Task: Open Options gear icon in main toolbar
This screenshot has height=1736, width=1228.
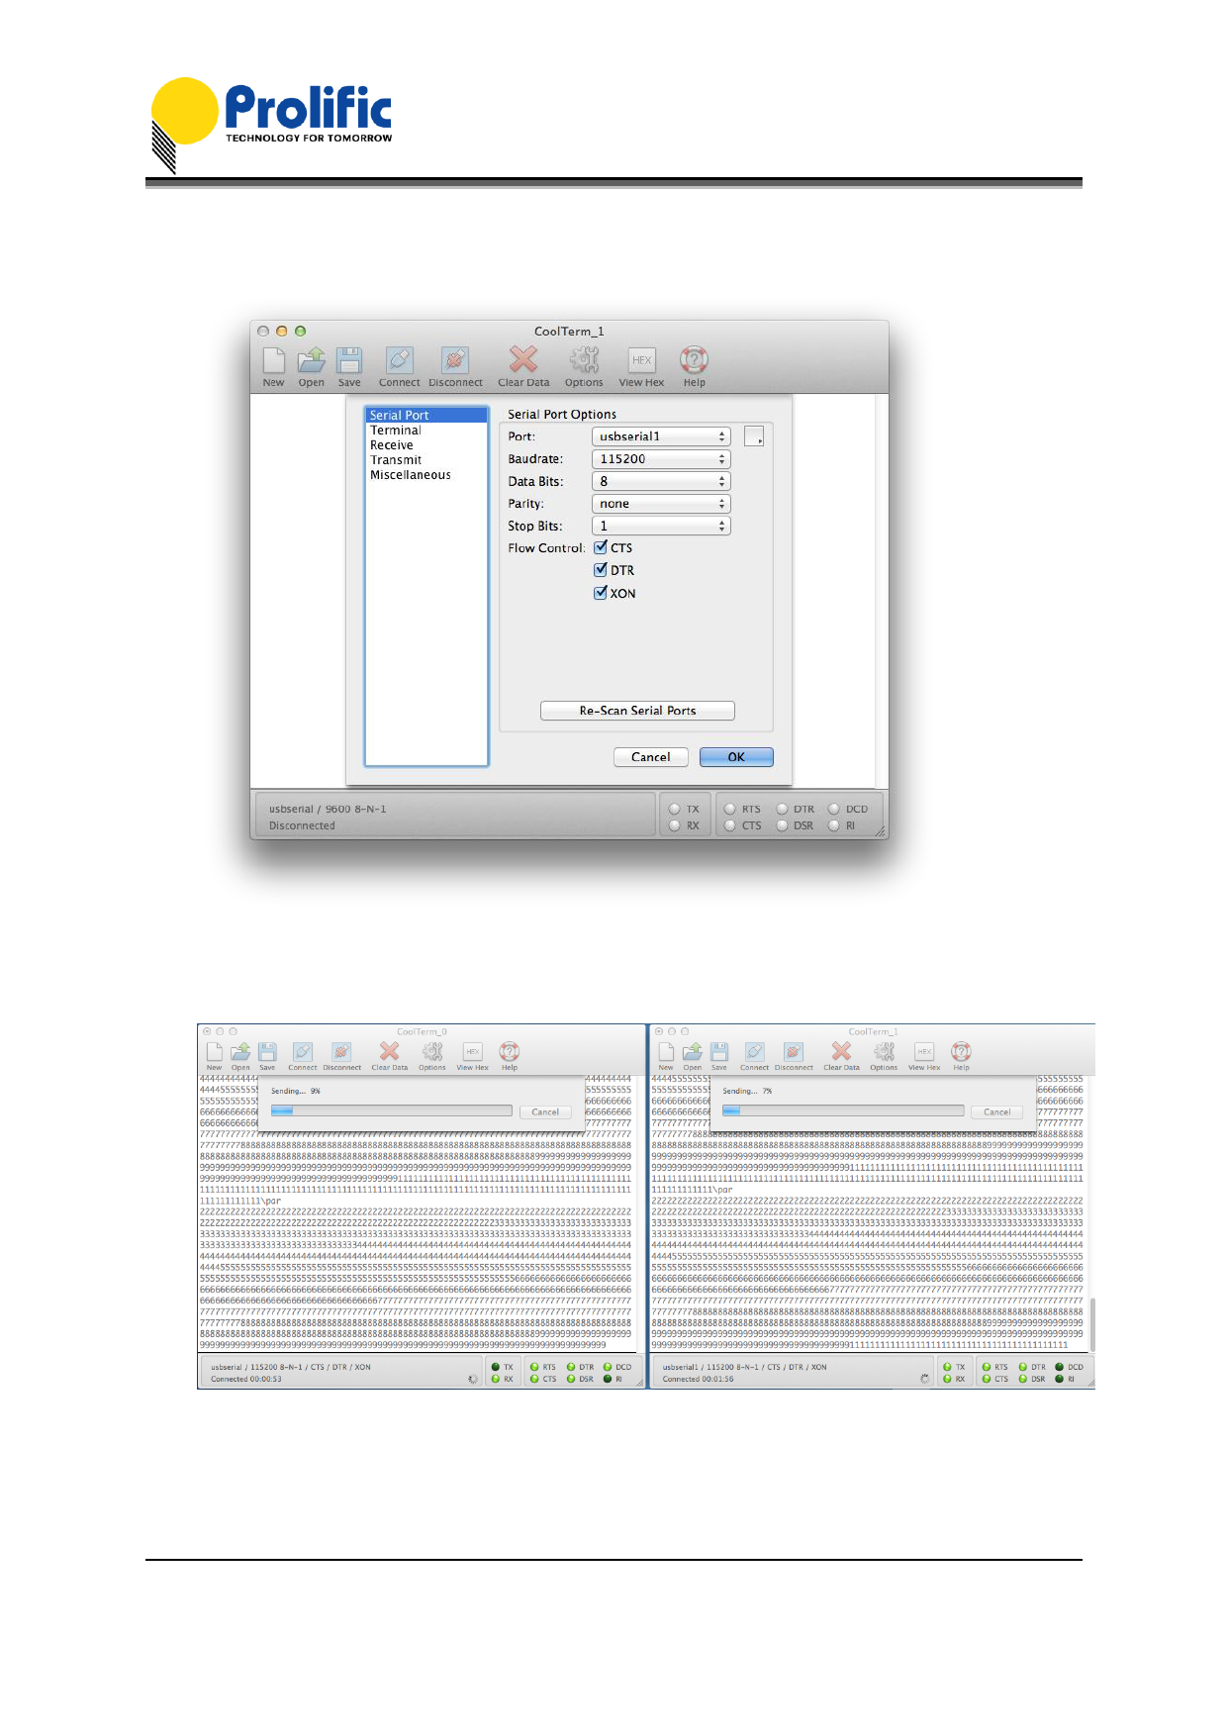Action: (584, 360)
